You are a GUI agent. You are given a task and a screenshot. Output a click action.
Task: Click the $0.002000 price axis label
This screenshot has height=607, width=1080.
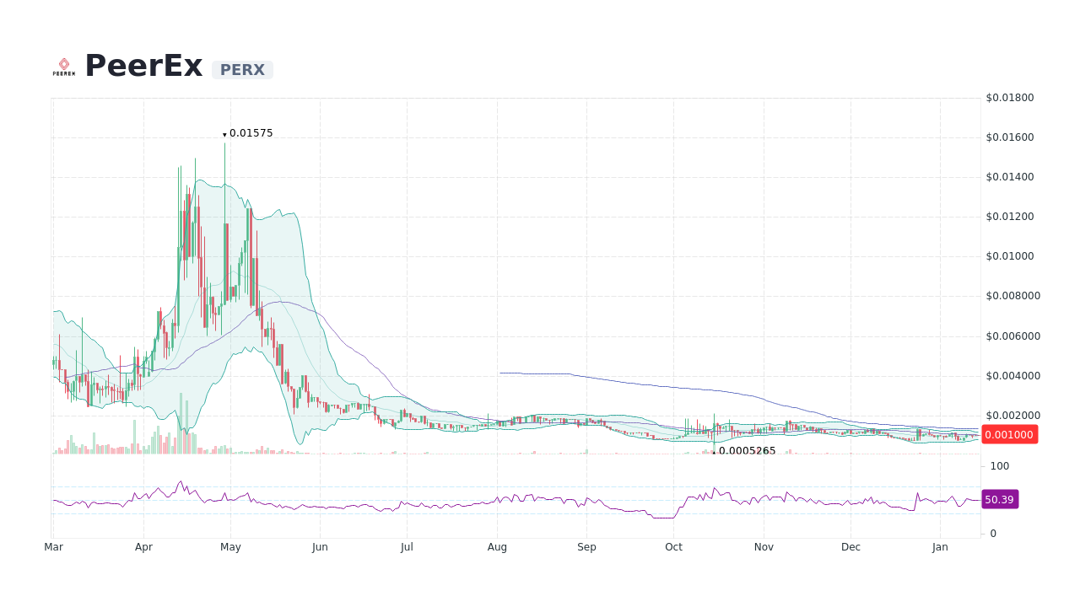pyautogui.click(x=1013, y=416)
